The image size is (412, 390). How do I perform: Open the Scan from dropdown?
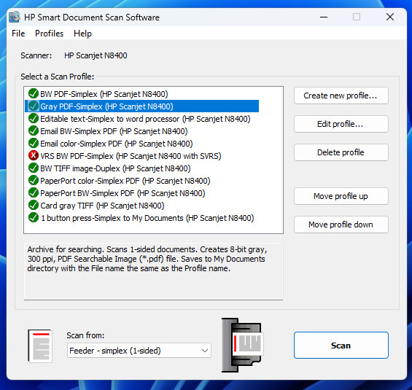[139, 351]
